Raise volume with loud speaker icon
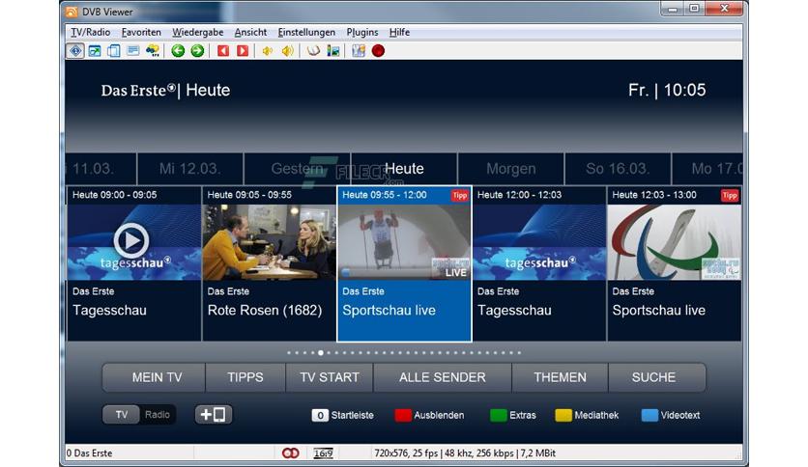The image size is (808, 467). tap(288, 51)
